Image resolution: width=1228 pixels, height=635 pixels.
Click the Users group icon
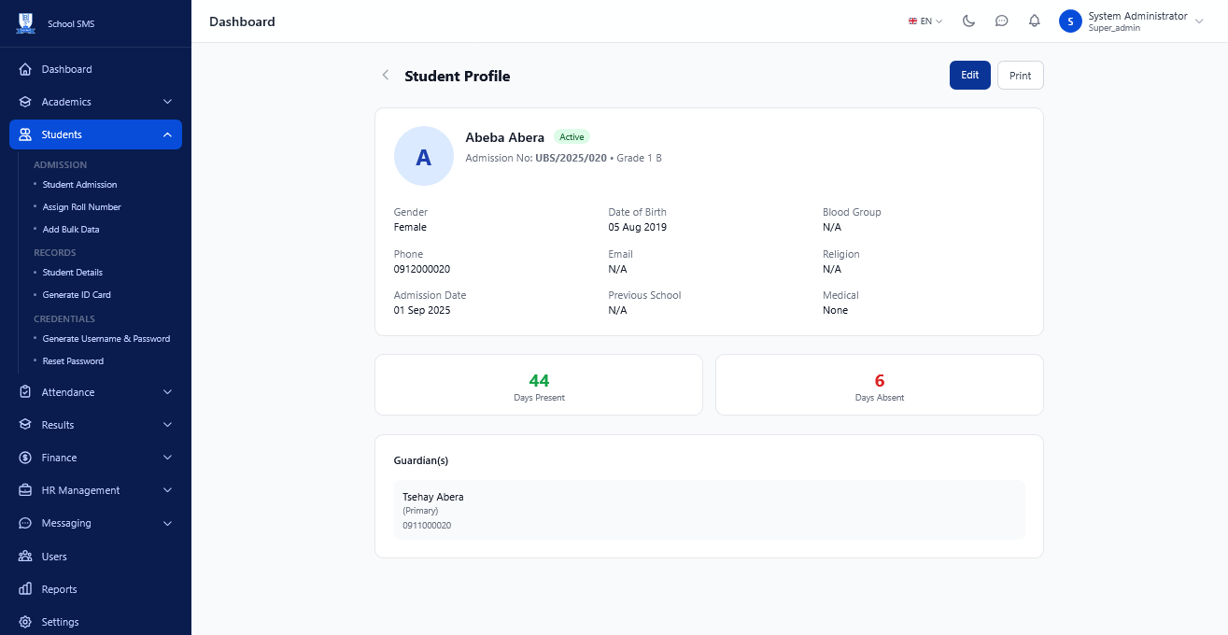pos(25,557)
